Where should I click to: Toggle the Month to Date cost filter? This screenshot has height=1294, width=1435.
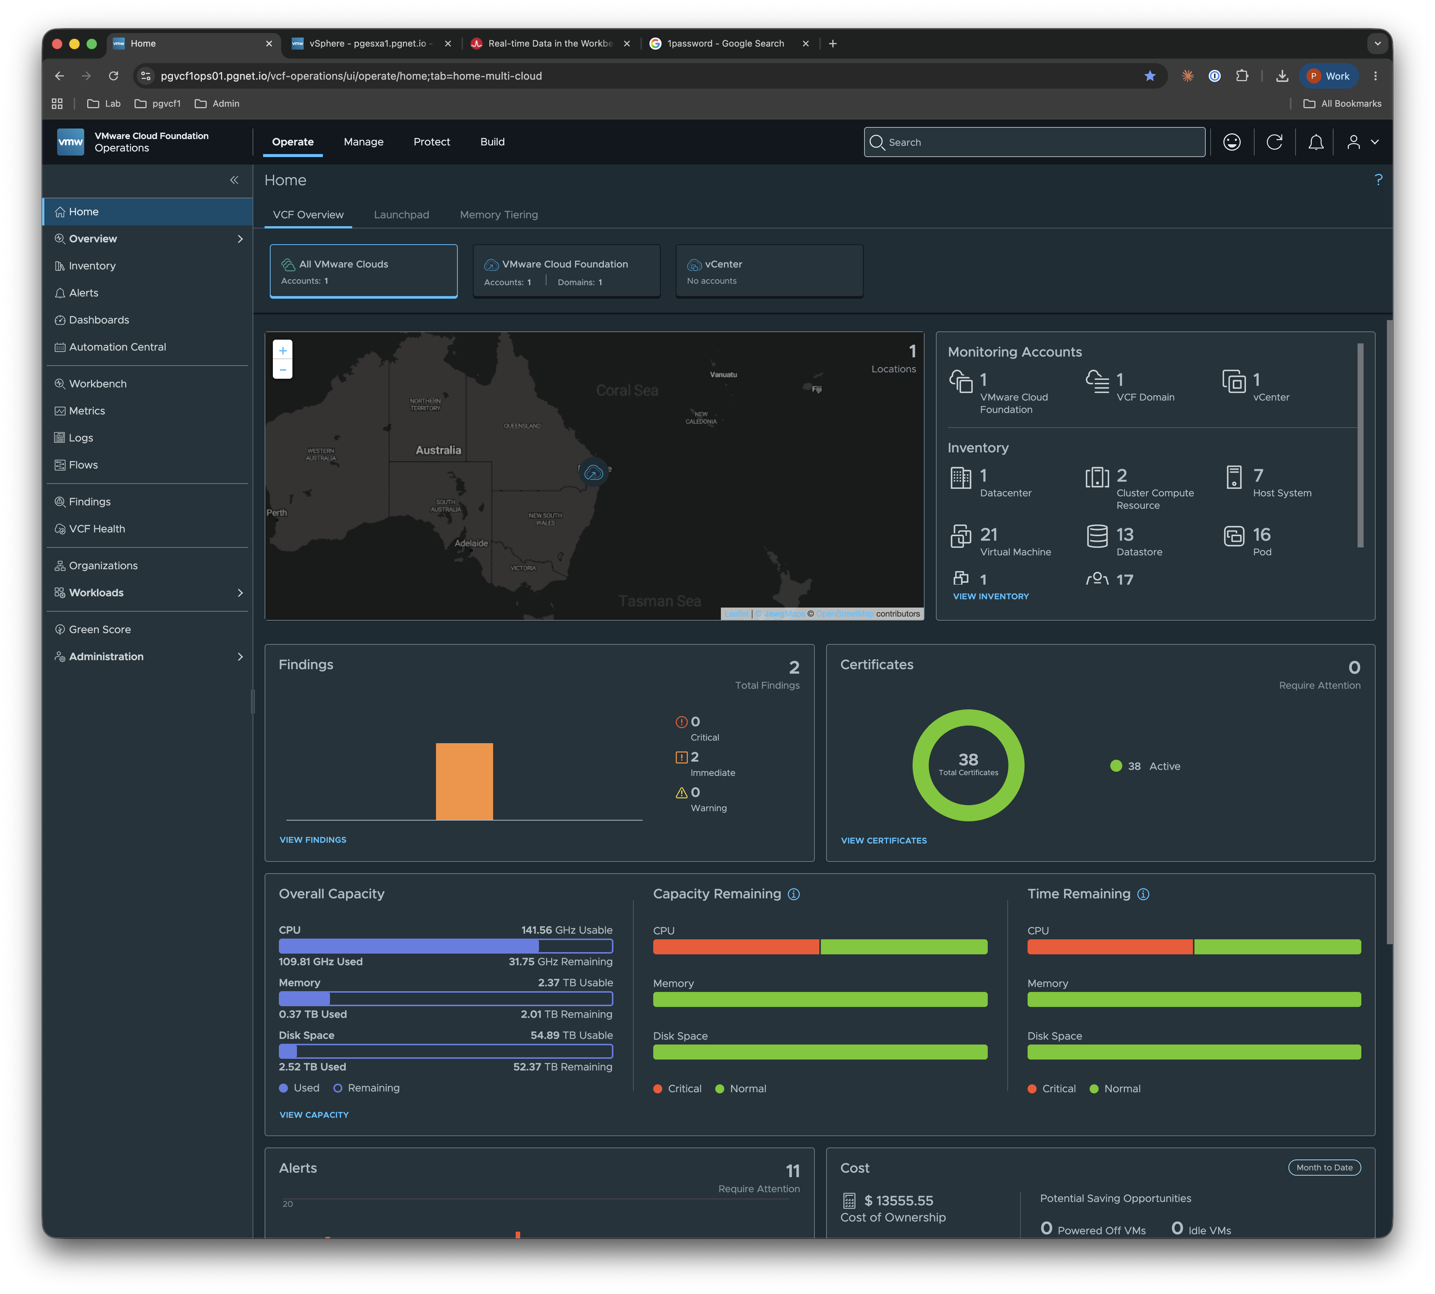[x=1324, y=1167]
